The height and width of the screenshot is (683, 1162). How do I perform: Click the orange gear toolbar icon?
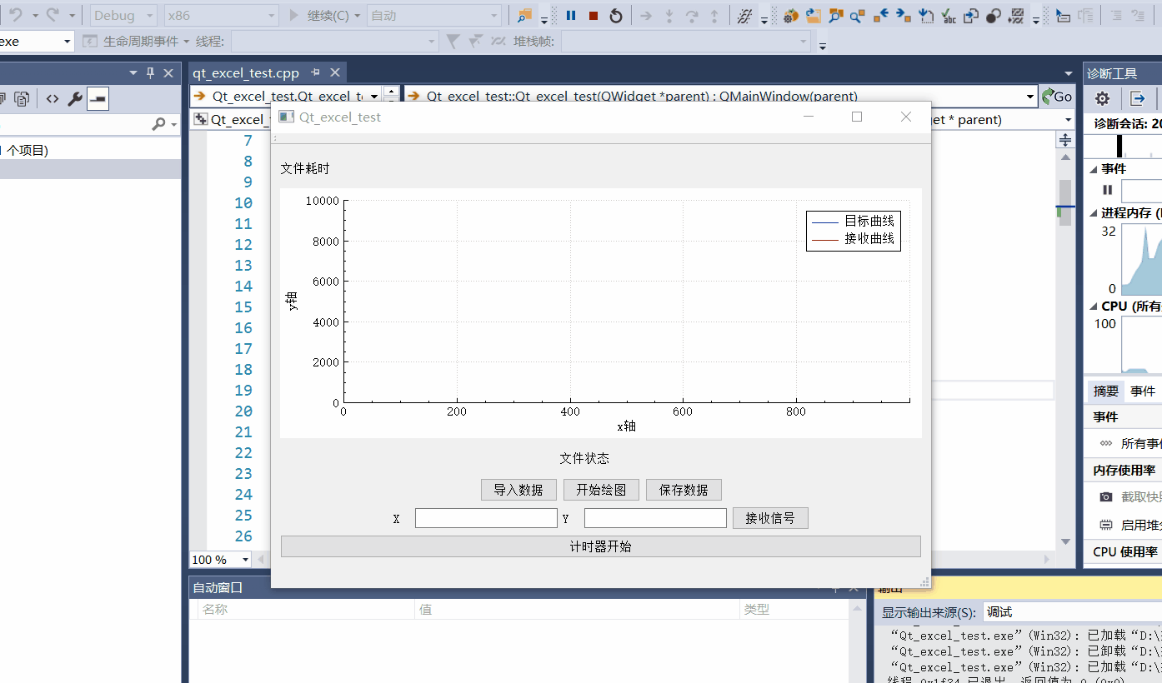click(x=791, y=16)
